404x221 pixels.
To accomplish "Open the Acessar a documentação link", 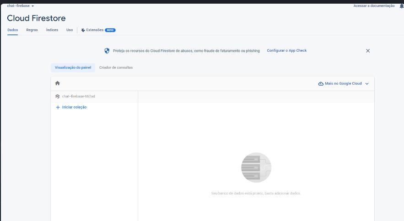I will tap(374, 5).
